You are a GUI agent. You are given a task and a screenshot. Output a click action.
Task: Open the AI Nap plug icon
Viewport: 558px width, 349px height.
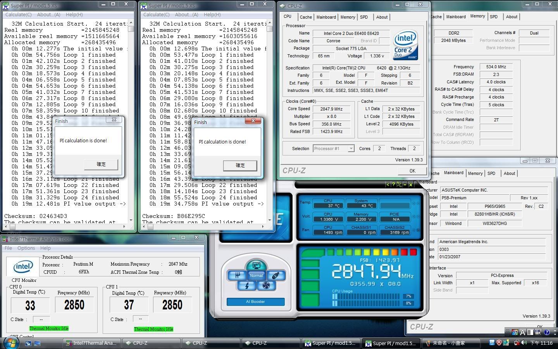point(276,275)
